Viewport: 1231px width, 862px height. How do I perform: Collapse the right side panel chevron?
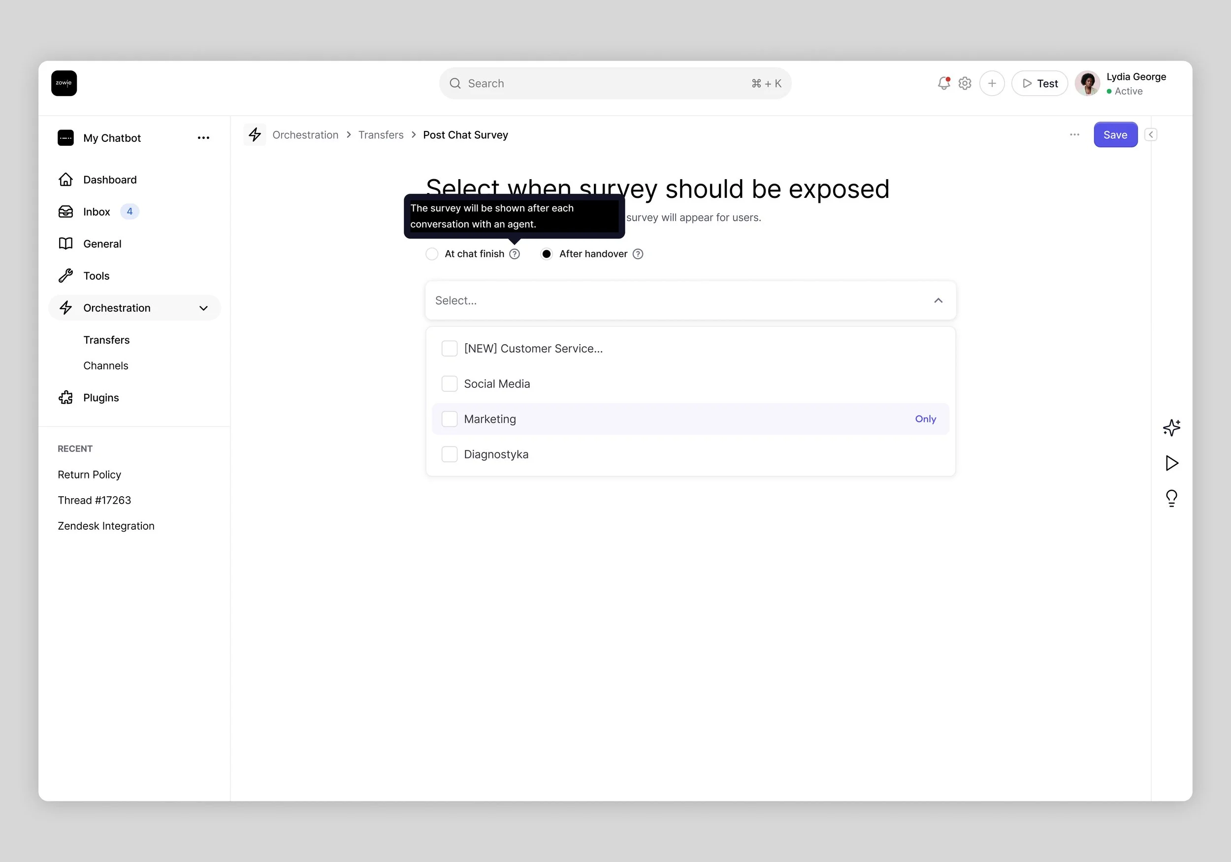click(1151, 135)
